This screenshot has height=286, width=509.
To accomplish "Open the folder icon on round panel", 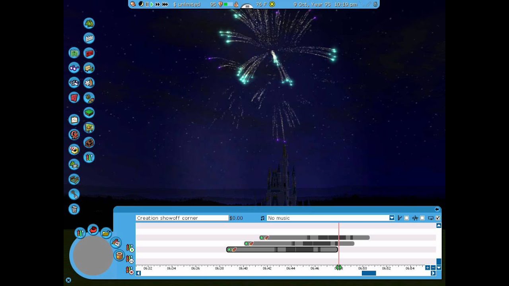I will pyautogui.click(x=106, y=233).
